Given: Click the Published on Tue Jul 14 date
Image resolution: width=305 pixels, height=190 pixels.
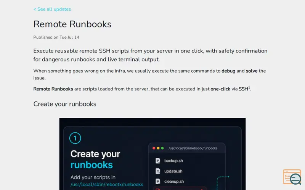Looking at the screenshot, I should (x=56, y=37).
